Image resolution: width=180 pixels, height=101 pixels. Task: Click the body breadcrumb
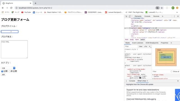[x=132, y=40]
